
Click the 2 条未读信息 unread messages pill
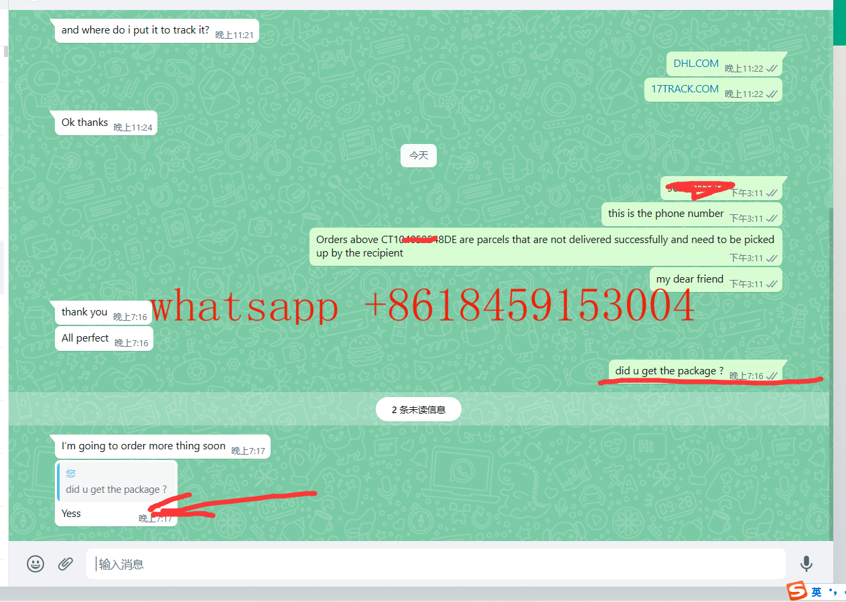[419, 410]
